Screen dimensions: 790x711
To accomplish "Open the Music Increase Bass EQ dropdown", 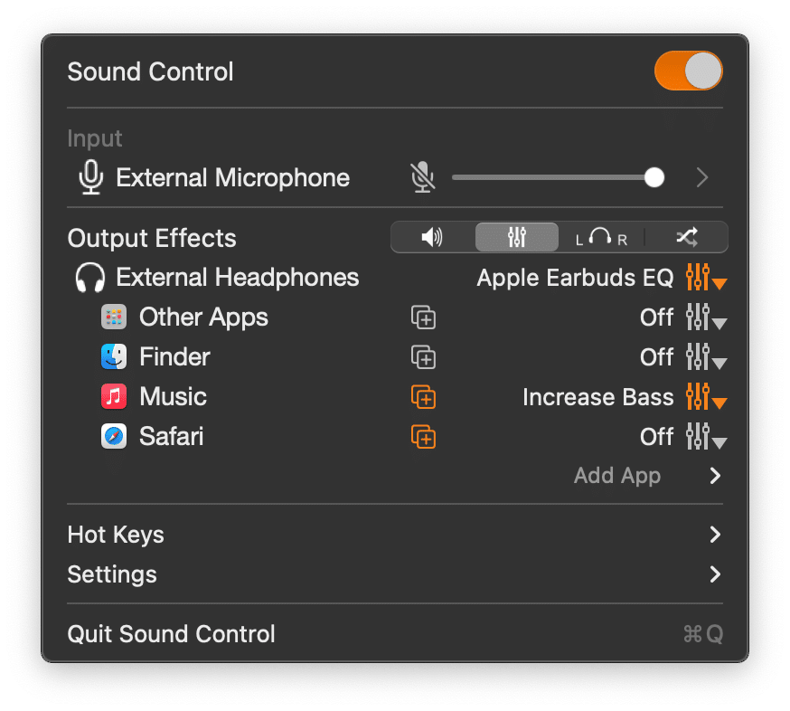I will click(706, 397).
